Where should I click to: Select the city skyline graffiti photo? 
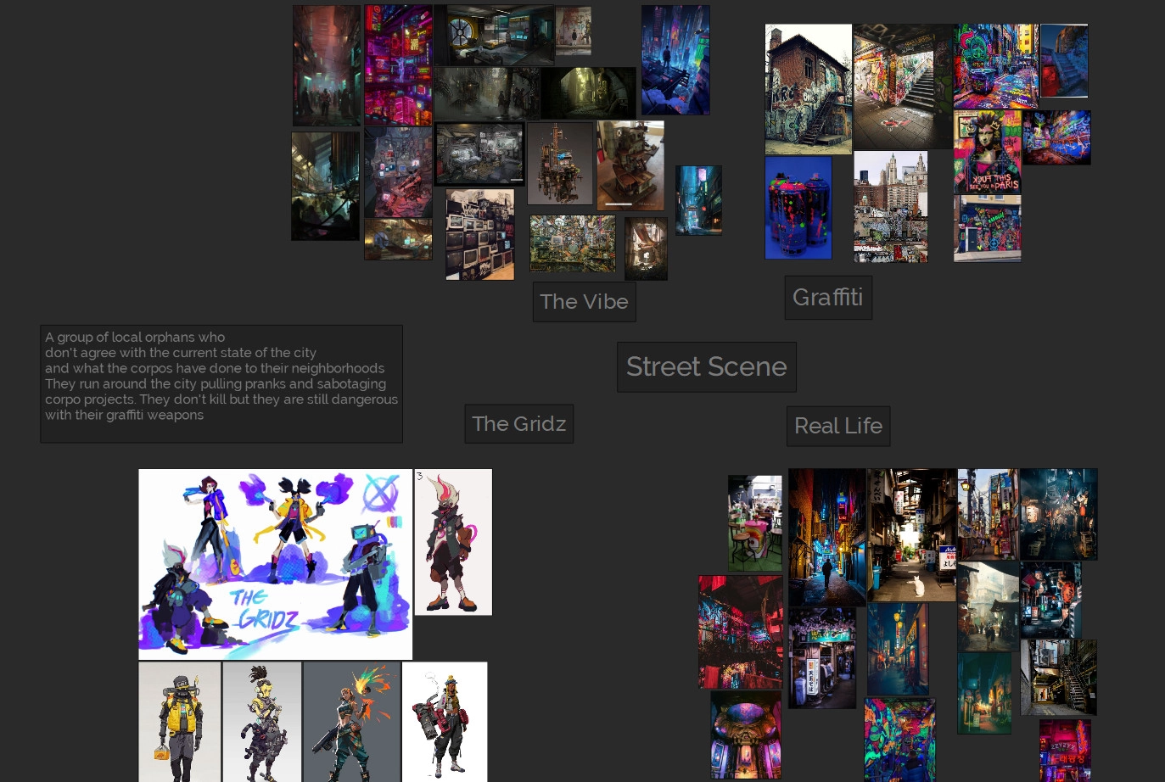890,207
